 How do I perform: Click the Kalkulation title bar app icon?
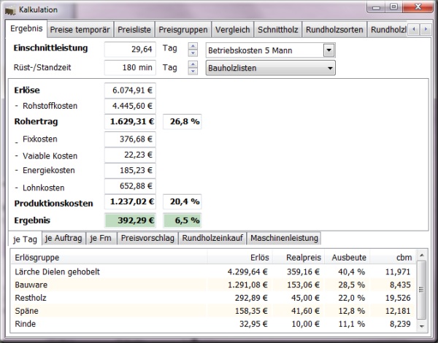[10, 10]
